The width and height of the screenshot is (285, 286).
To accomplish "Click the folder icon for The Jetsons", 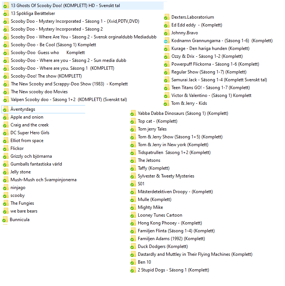I will (x=133, y=160).
